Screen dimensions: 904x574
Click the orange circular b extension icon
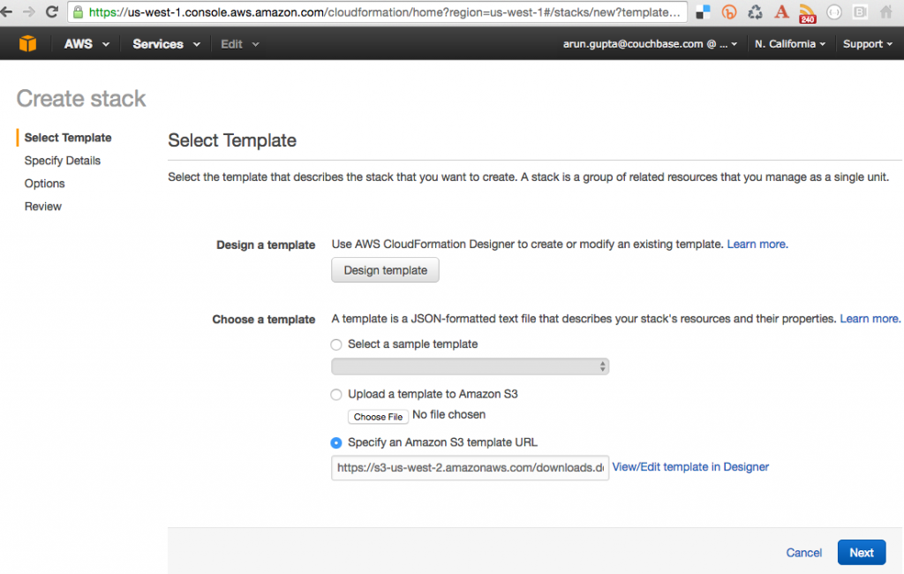tap(729, 11)
